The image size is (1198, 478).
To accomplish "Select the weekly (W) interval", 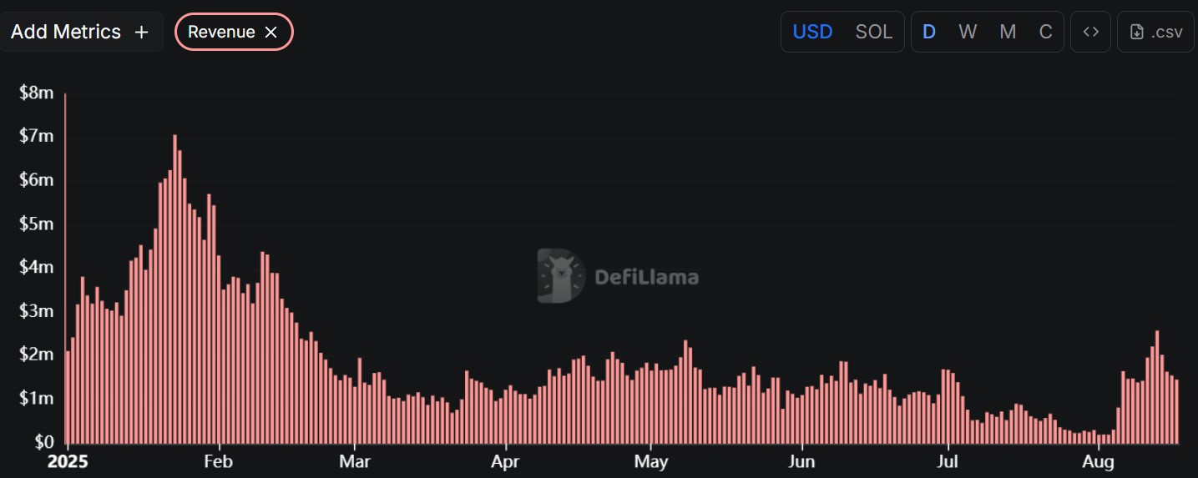I will 968,32.
